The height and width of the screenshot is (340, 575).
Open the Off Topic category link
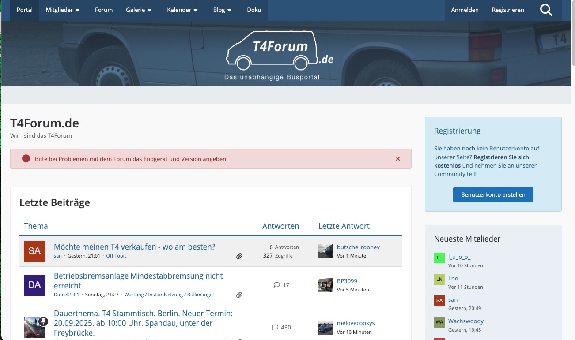pos(116,256)
